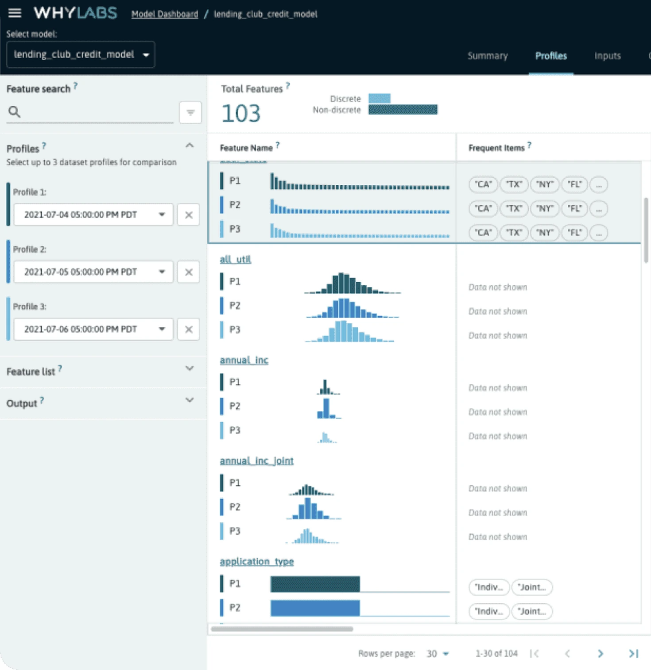Click the "Joint..." chip in application_type P2
651x670 pixels.
point(532,612)
